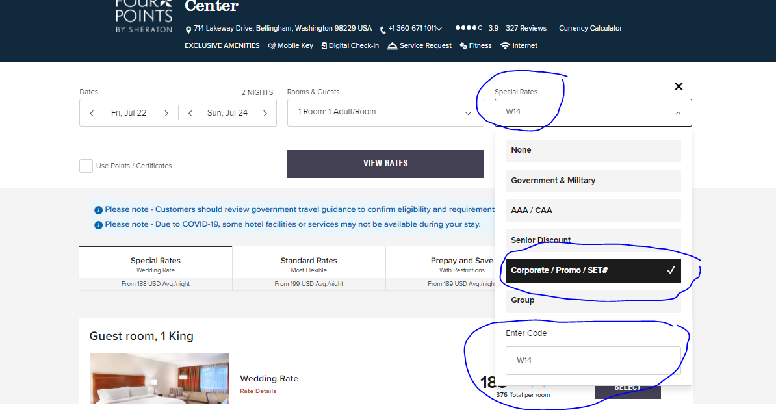This screenshot has height=410, width=776.
Task: Click the Enter Code input field
Action: [x=593, y=361]
